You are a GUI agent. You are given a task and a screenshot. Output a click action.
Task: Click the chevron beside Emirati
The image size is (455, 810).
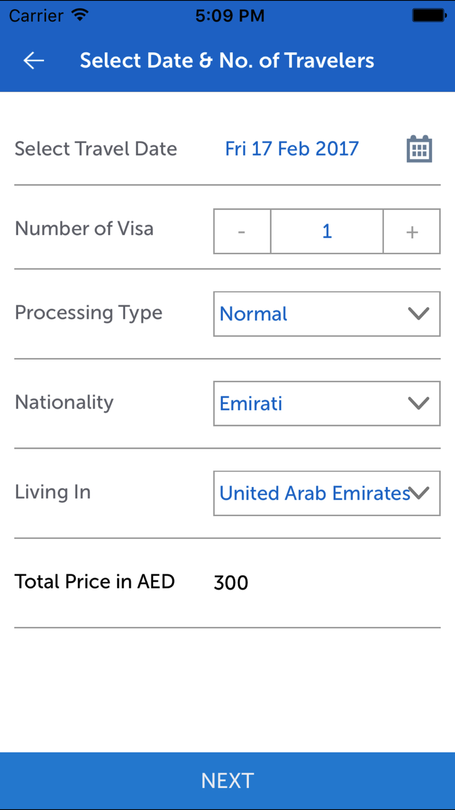click(419, 403)
